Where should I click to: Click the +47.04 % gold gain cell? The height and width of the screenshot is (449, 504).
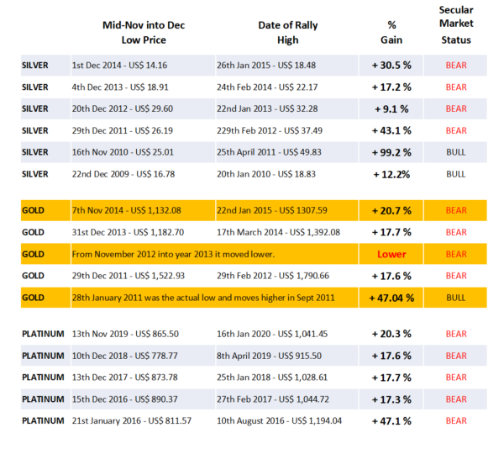(x=391, y=298)
